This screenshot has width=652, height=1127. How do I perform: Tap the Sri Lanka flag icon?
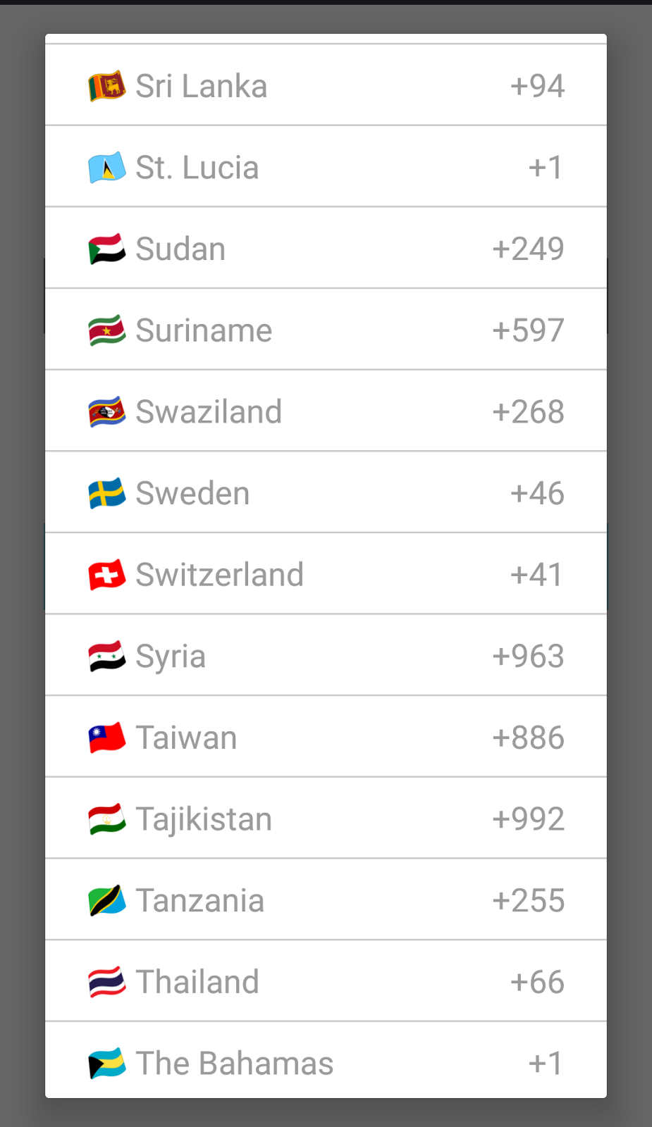click(107, 86)
